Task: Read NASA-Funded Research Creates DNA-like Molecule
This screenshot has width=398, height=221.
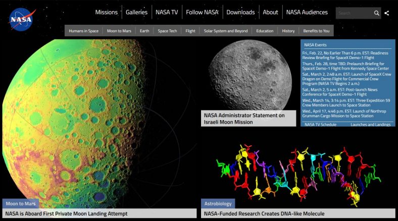Action: tap(264, 213)
